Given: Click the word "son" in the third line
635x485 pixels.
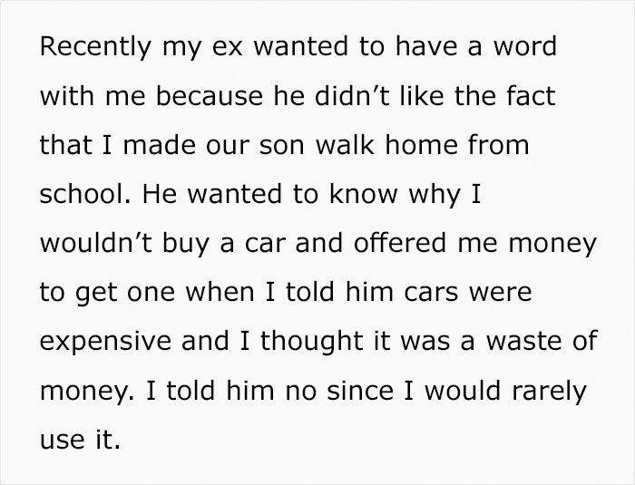Looking at the screenshot, I should point(281,147).
